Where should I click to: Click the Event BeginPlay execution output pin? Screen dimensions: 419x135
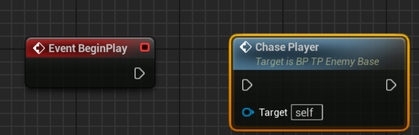tap(139, 73)
